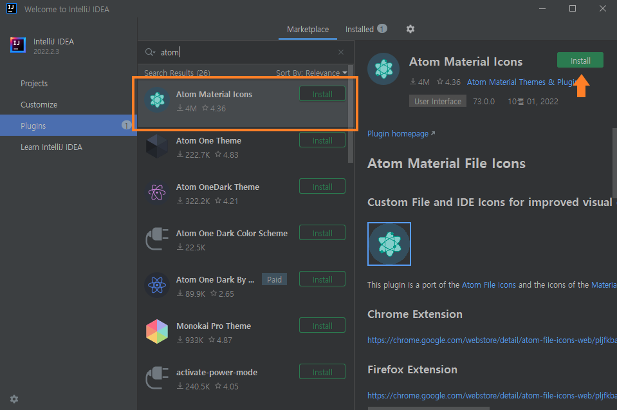Screen dimensions: 617x410
Task: Switch to the Installed tab
Action: tap(359, 30)
